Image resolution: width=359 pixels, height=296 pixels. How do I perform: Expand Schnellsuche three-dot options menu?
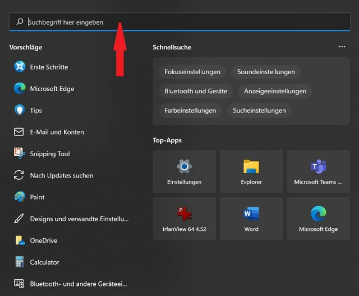pos(342,47)
